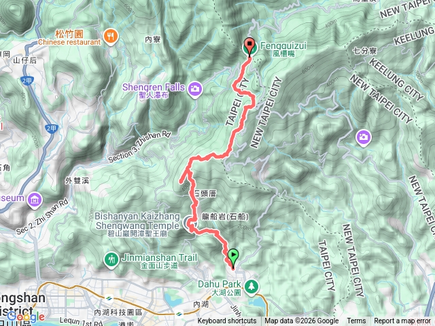Click the Bishanyan Kaizhang Shengwang Temple marker
This screenshot has width=435, height=326.
(190, 223)
